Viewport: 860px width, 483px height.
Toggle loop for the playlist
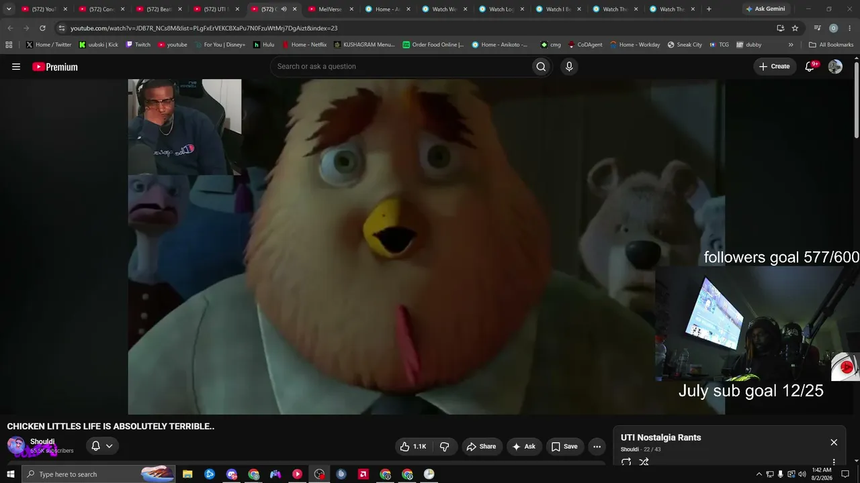[626, 462]
